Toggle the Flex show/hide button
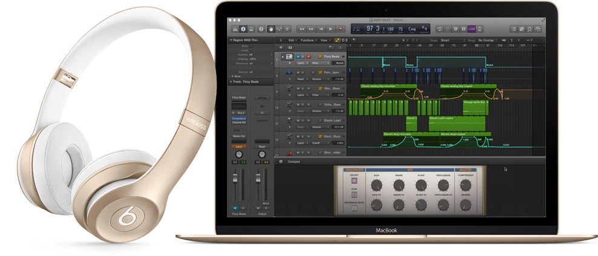This screenshot has width=598, height=256. click(x=345, y=40)
